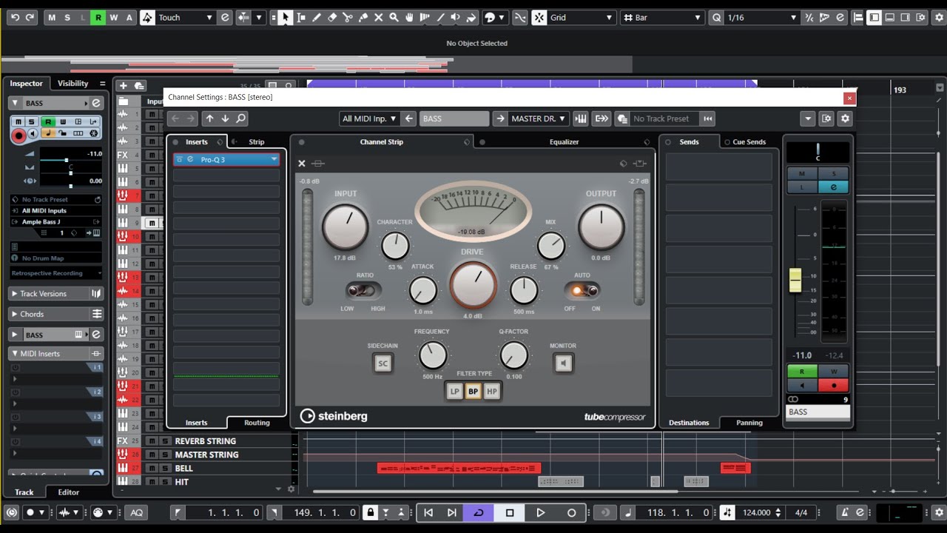Open the Touch automation mode dropdown
The height and width of the screenshot is (533, 947).
tap(187, 18)
